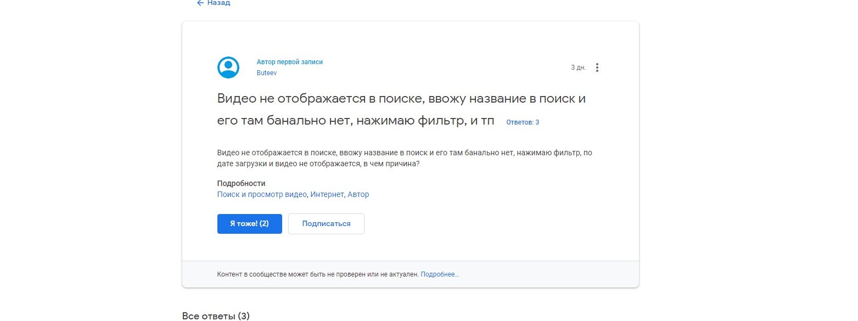This screenshot has width=858, height=321.
Task: Open the Автор tag link
Action: pos(358,194)
